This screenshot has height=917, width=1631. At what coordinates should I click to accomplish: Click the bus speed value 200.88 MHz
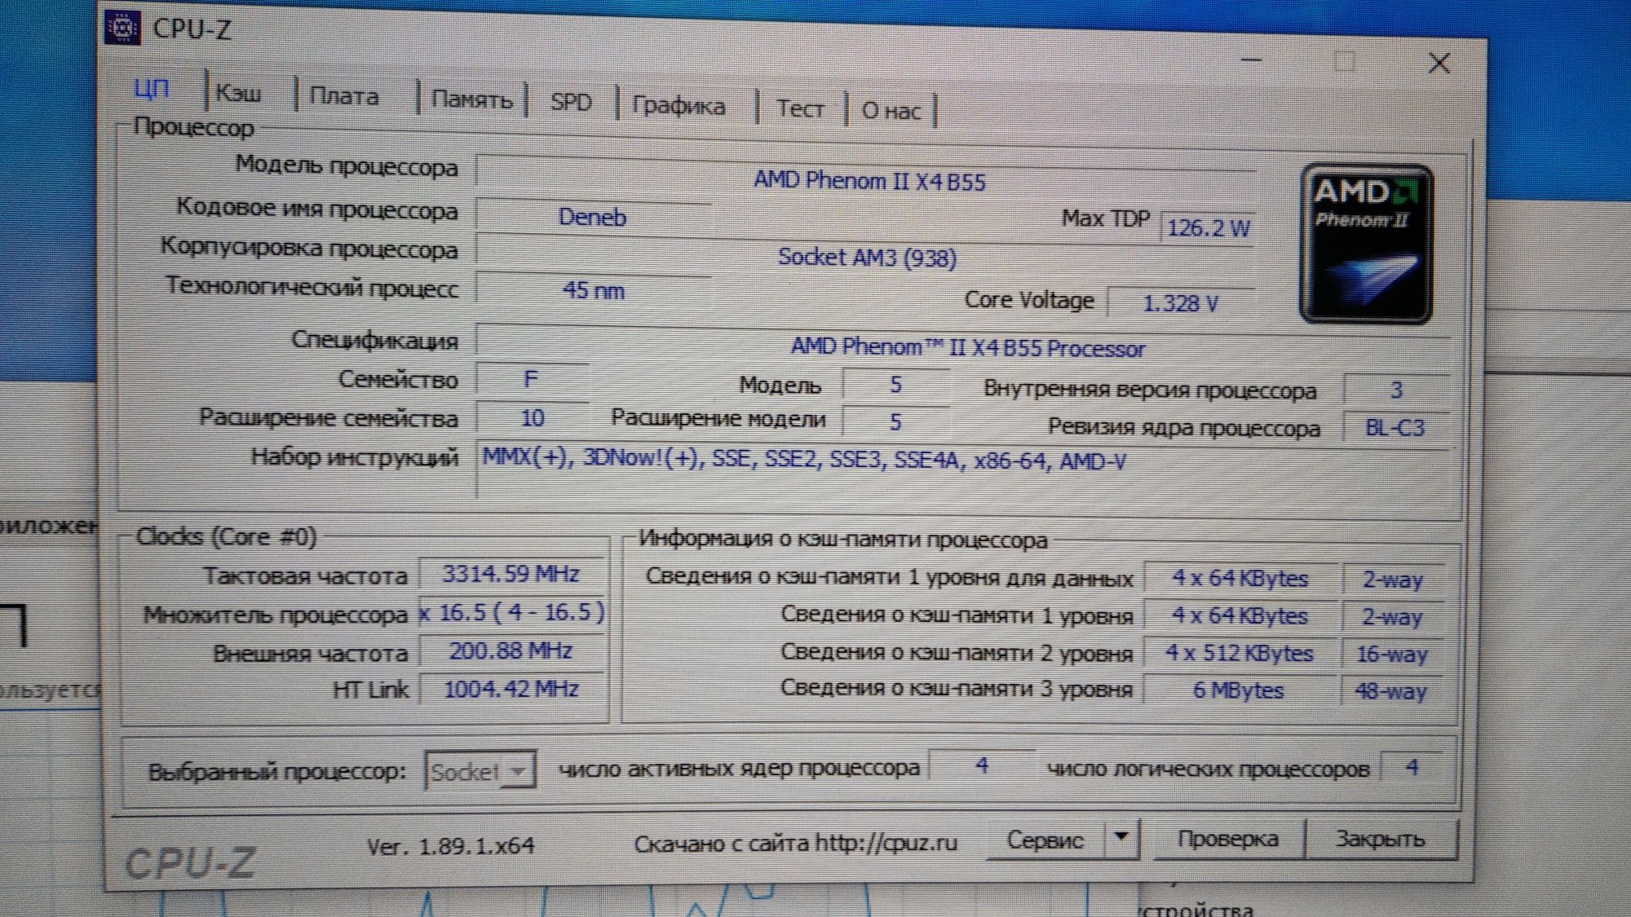click(511, 650)
